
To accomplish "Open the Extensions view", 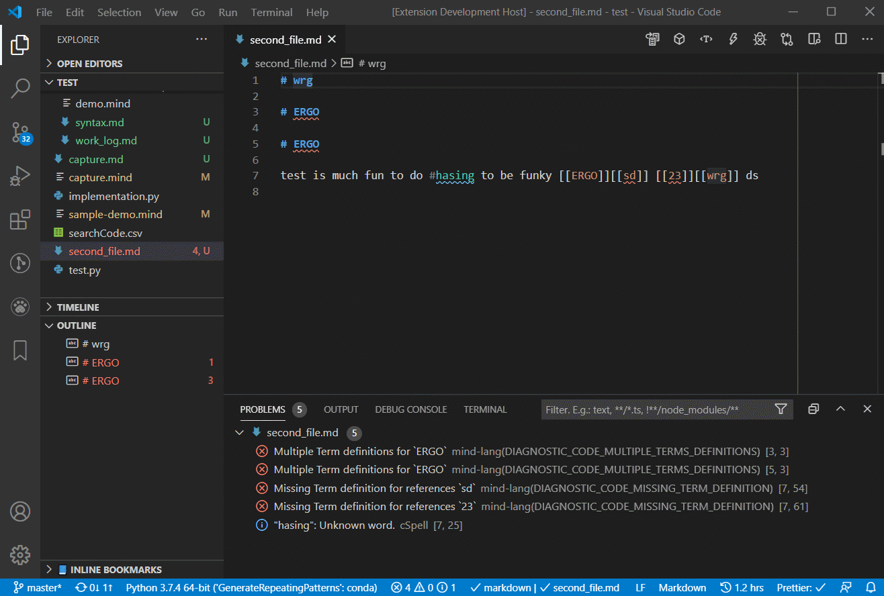I will coord(20,219).
